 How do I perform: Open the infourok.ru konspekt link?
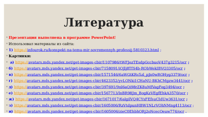tap(86, 50)
